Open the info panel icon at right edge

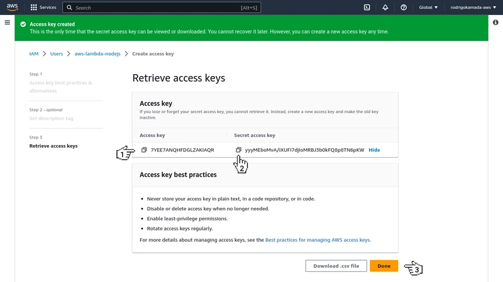coord(495,23)
